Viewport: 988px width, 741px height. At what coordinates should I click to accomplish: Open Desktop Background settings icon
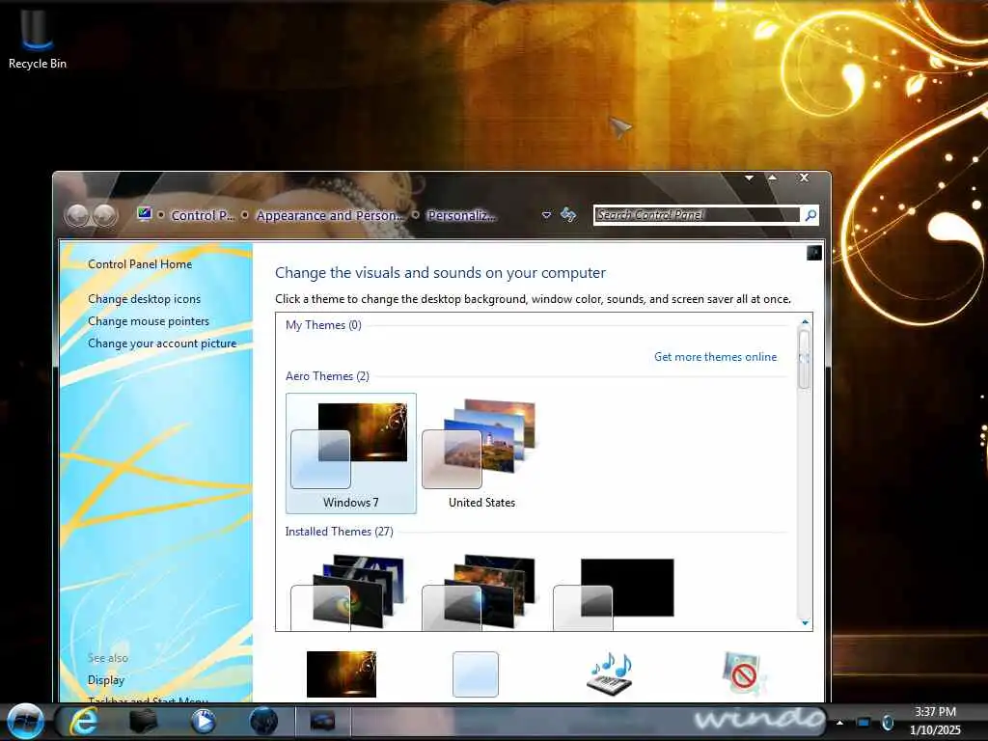point(342,674)
